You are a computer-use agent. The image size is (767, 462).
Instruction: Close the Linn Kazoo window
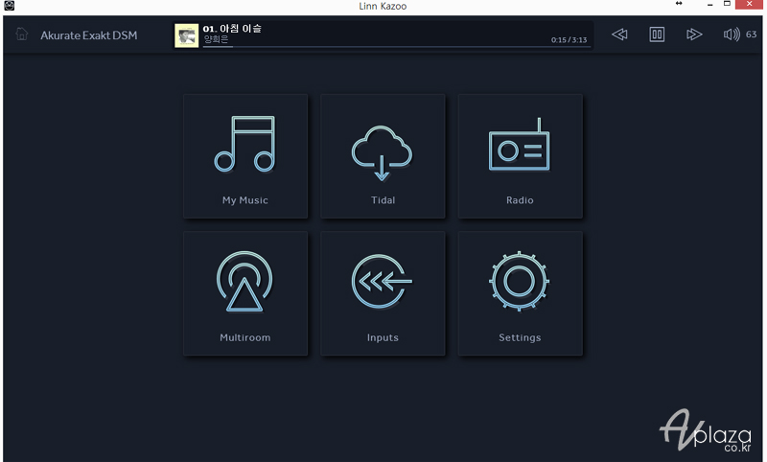coord(749,4)
